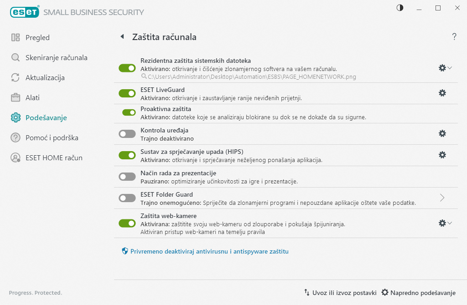Open gear settings for Kontrola uređaja
The image size is (467, 305).
442,133
